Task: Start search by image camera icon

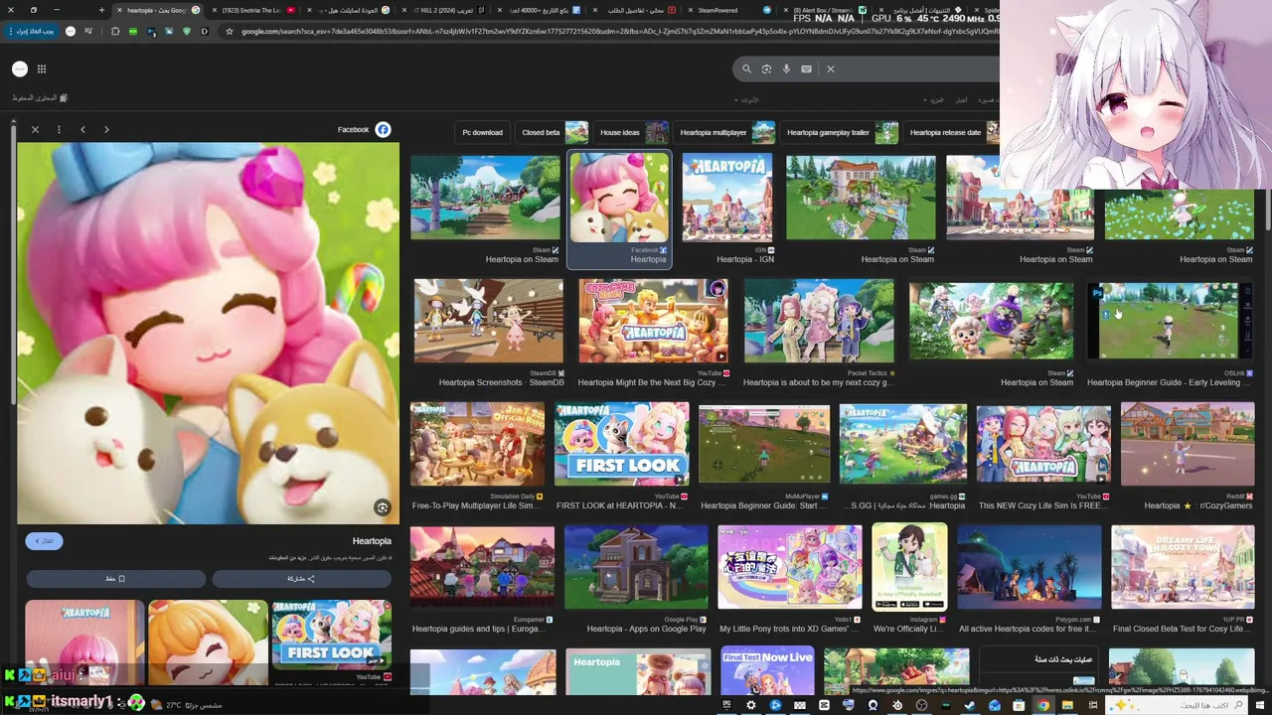Action: click(x=766, y=69)
